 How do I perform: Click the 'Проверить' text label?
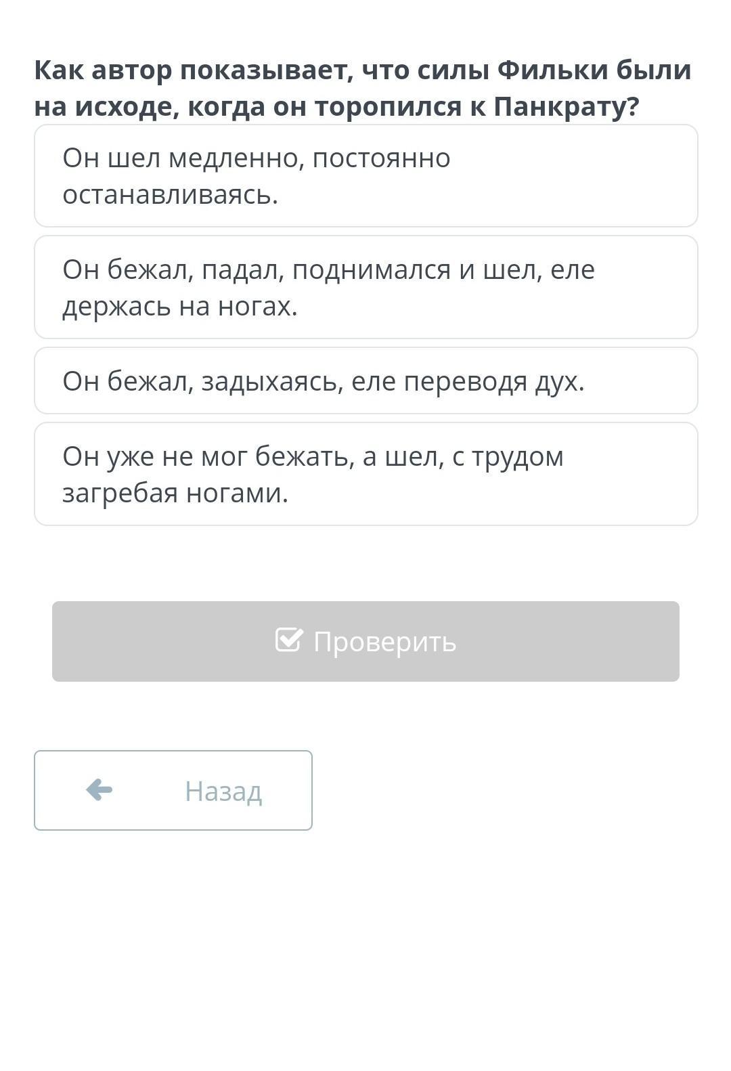click(384, 641)
